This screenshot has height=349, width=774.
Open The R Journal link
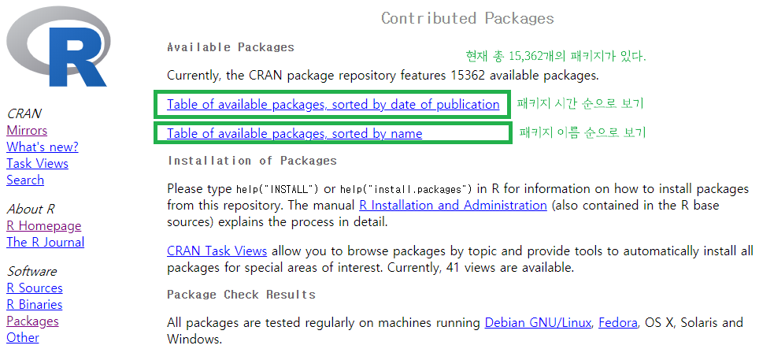46,243
